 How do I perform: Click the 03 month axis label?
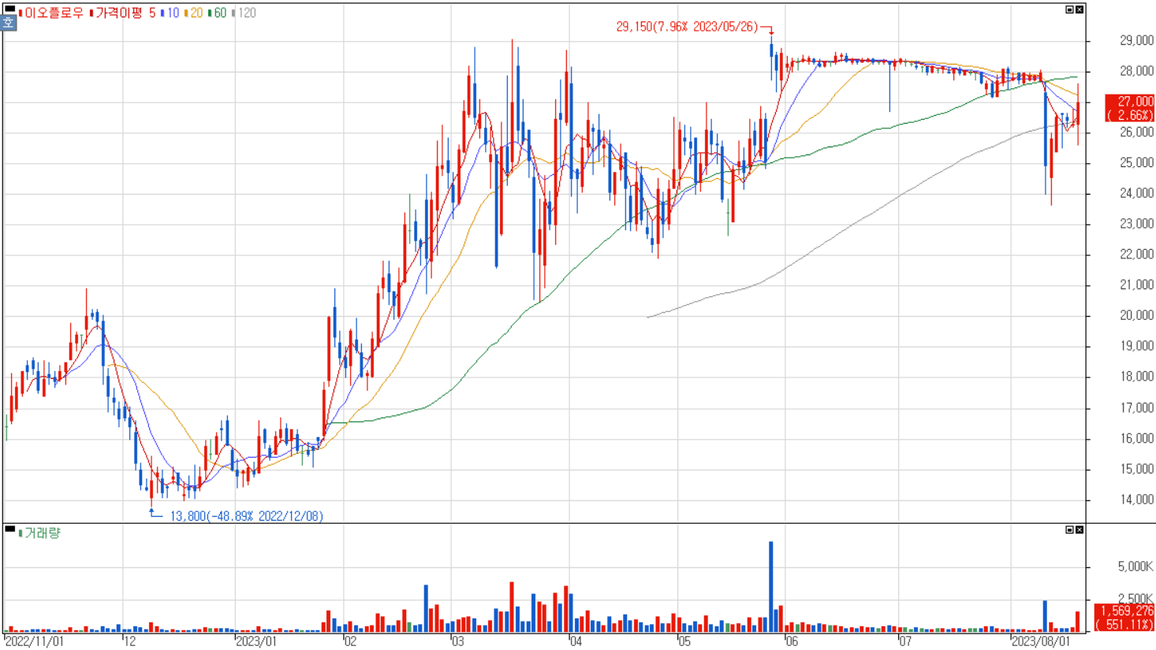coord(458,641)
